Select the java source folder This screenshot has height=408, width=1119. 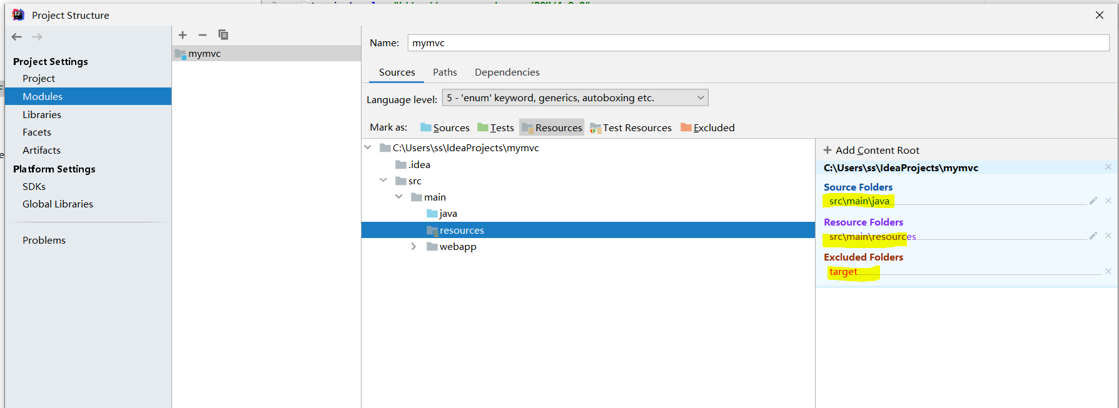click(442, 214)
